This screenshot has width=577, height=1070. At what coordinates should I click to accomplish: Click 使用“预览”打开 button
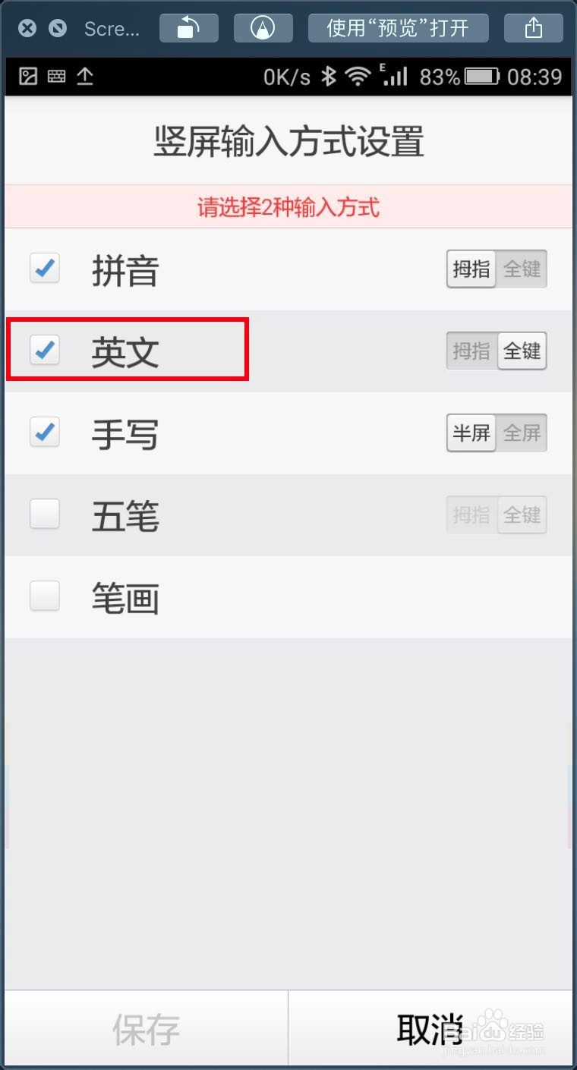pyautogui.click(x=398, y=29)
